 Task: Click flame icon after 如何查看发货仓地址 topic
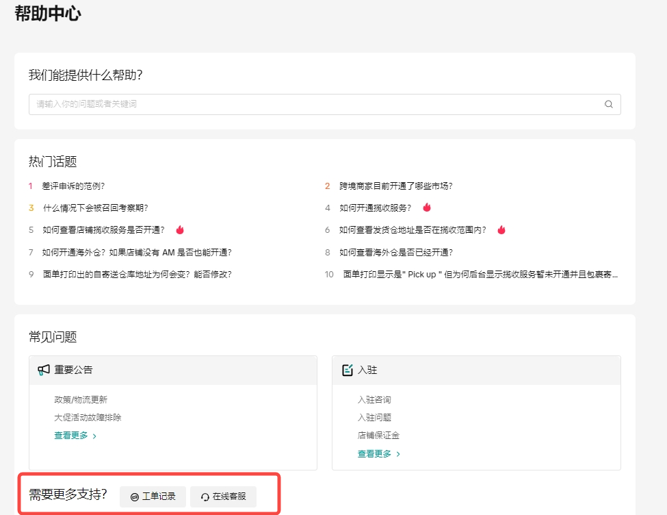(501, 230)
